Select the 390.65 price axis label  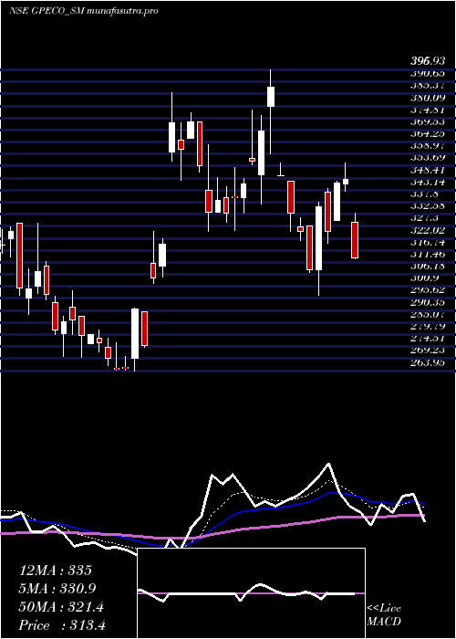pos(428,73)
